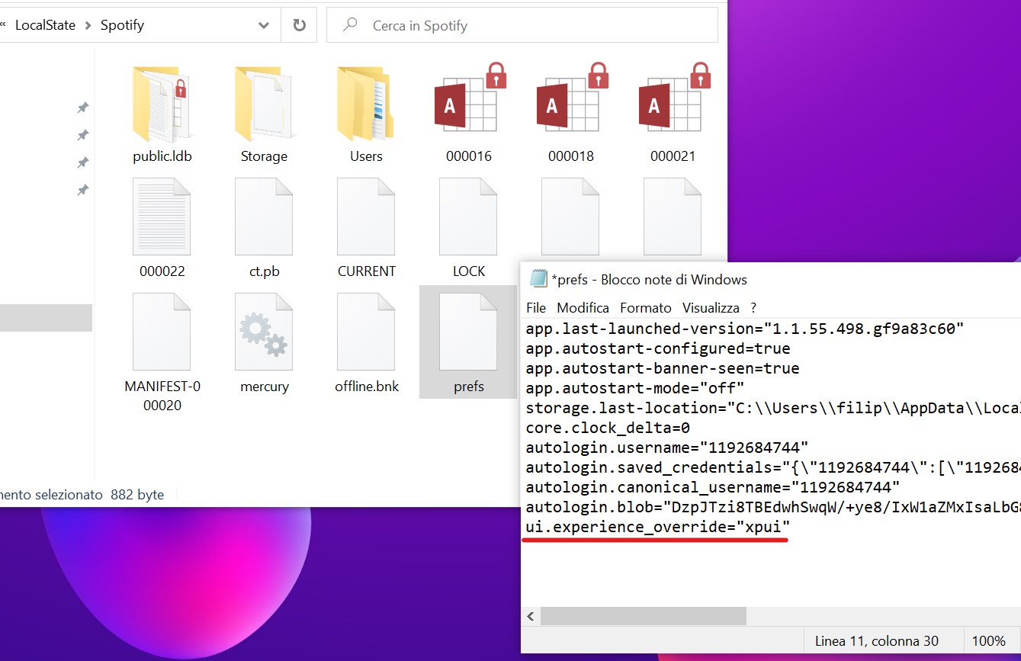Click the 882 byte status text
Screen dimensions: 1021x661
(137, 494)
